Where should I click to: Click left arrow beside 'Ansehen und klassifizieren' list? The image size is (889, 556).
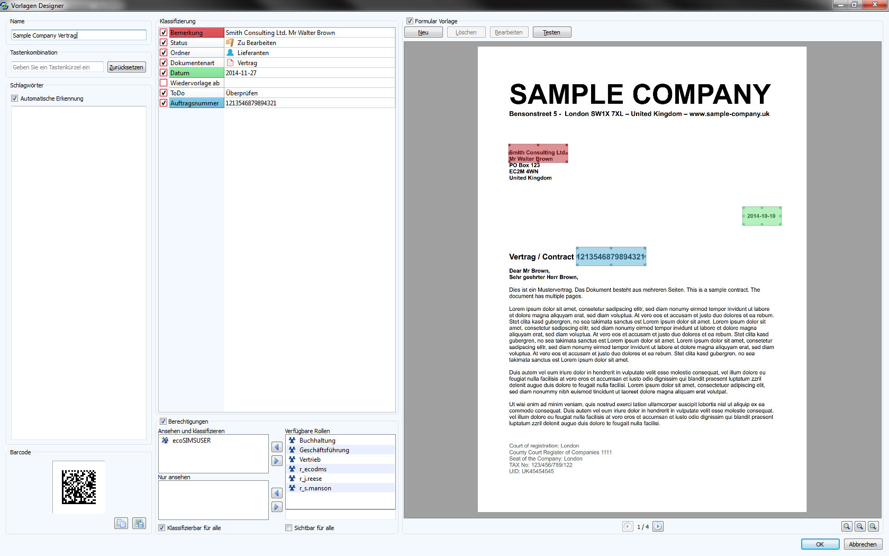277,447
